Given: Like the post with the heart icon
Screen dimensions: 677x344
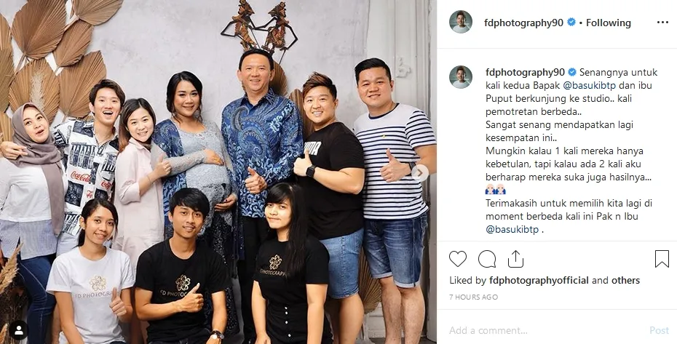Looking at the screenshot, I should [458, 259].
